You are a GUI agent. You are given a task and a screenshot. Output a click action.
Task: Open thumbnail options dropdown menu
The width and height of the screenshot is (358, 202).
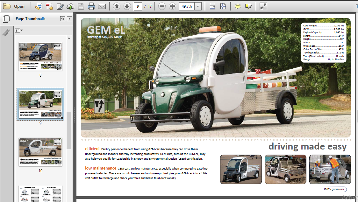pyautogui.click(x=19, y=30)
